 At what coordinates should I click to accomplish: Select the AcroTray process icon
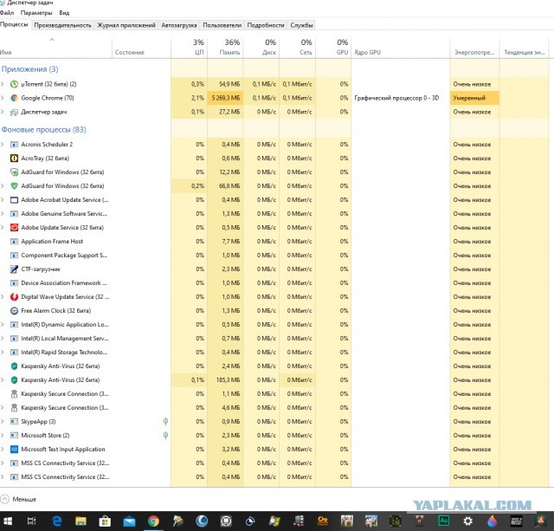(x=14, y=159)
